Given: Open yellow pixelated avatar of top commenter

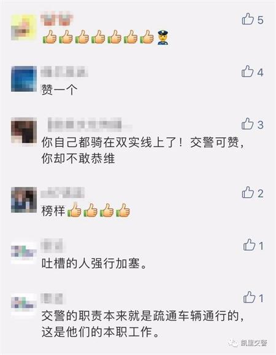Looking at the screenshot, I should pos(24,27).
